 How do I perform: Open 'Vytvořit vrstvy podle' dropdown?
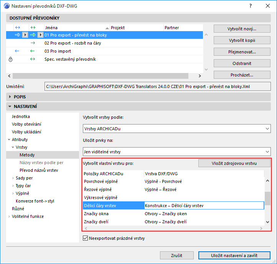[x=176, y=129]
